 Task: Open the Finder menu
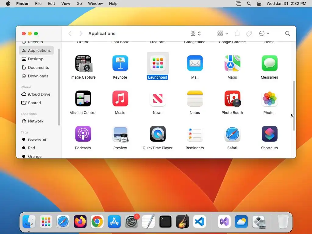tap(22, 4)
